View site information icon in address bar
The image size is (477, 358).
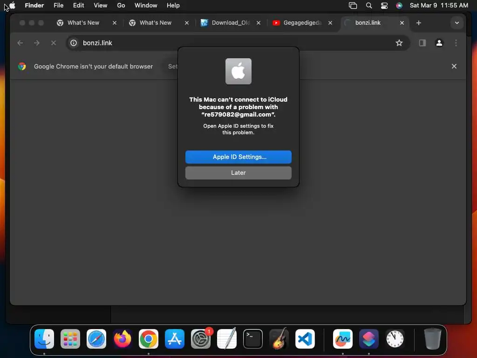[74, 43]
